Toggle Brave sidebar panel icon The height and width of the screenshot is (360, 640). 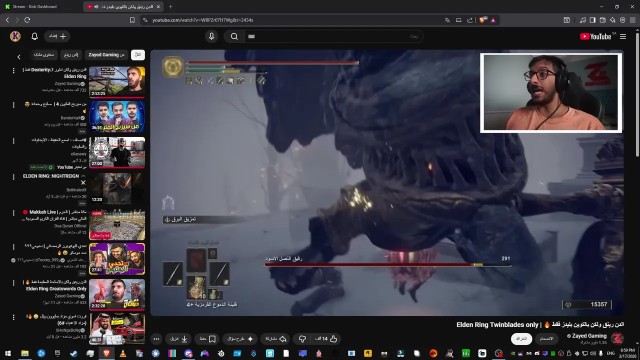click(x=592, y=20)
